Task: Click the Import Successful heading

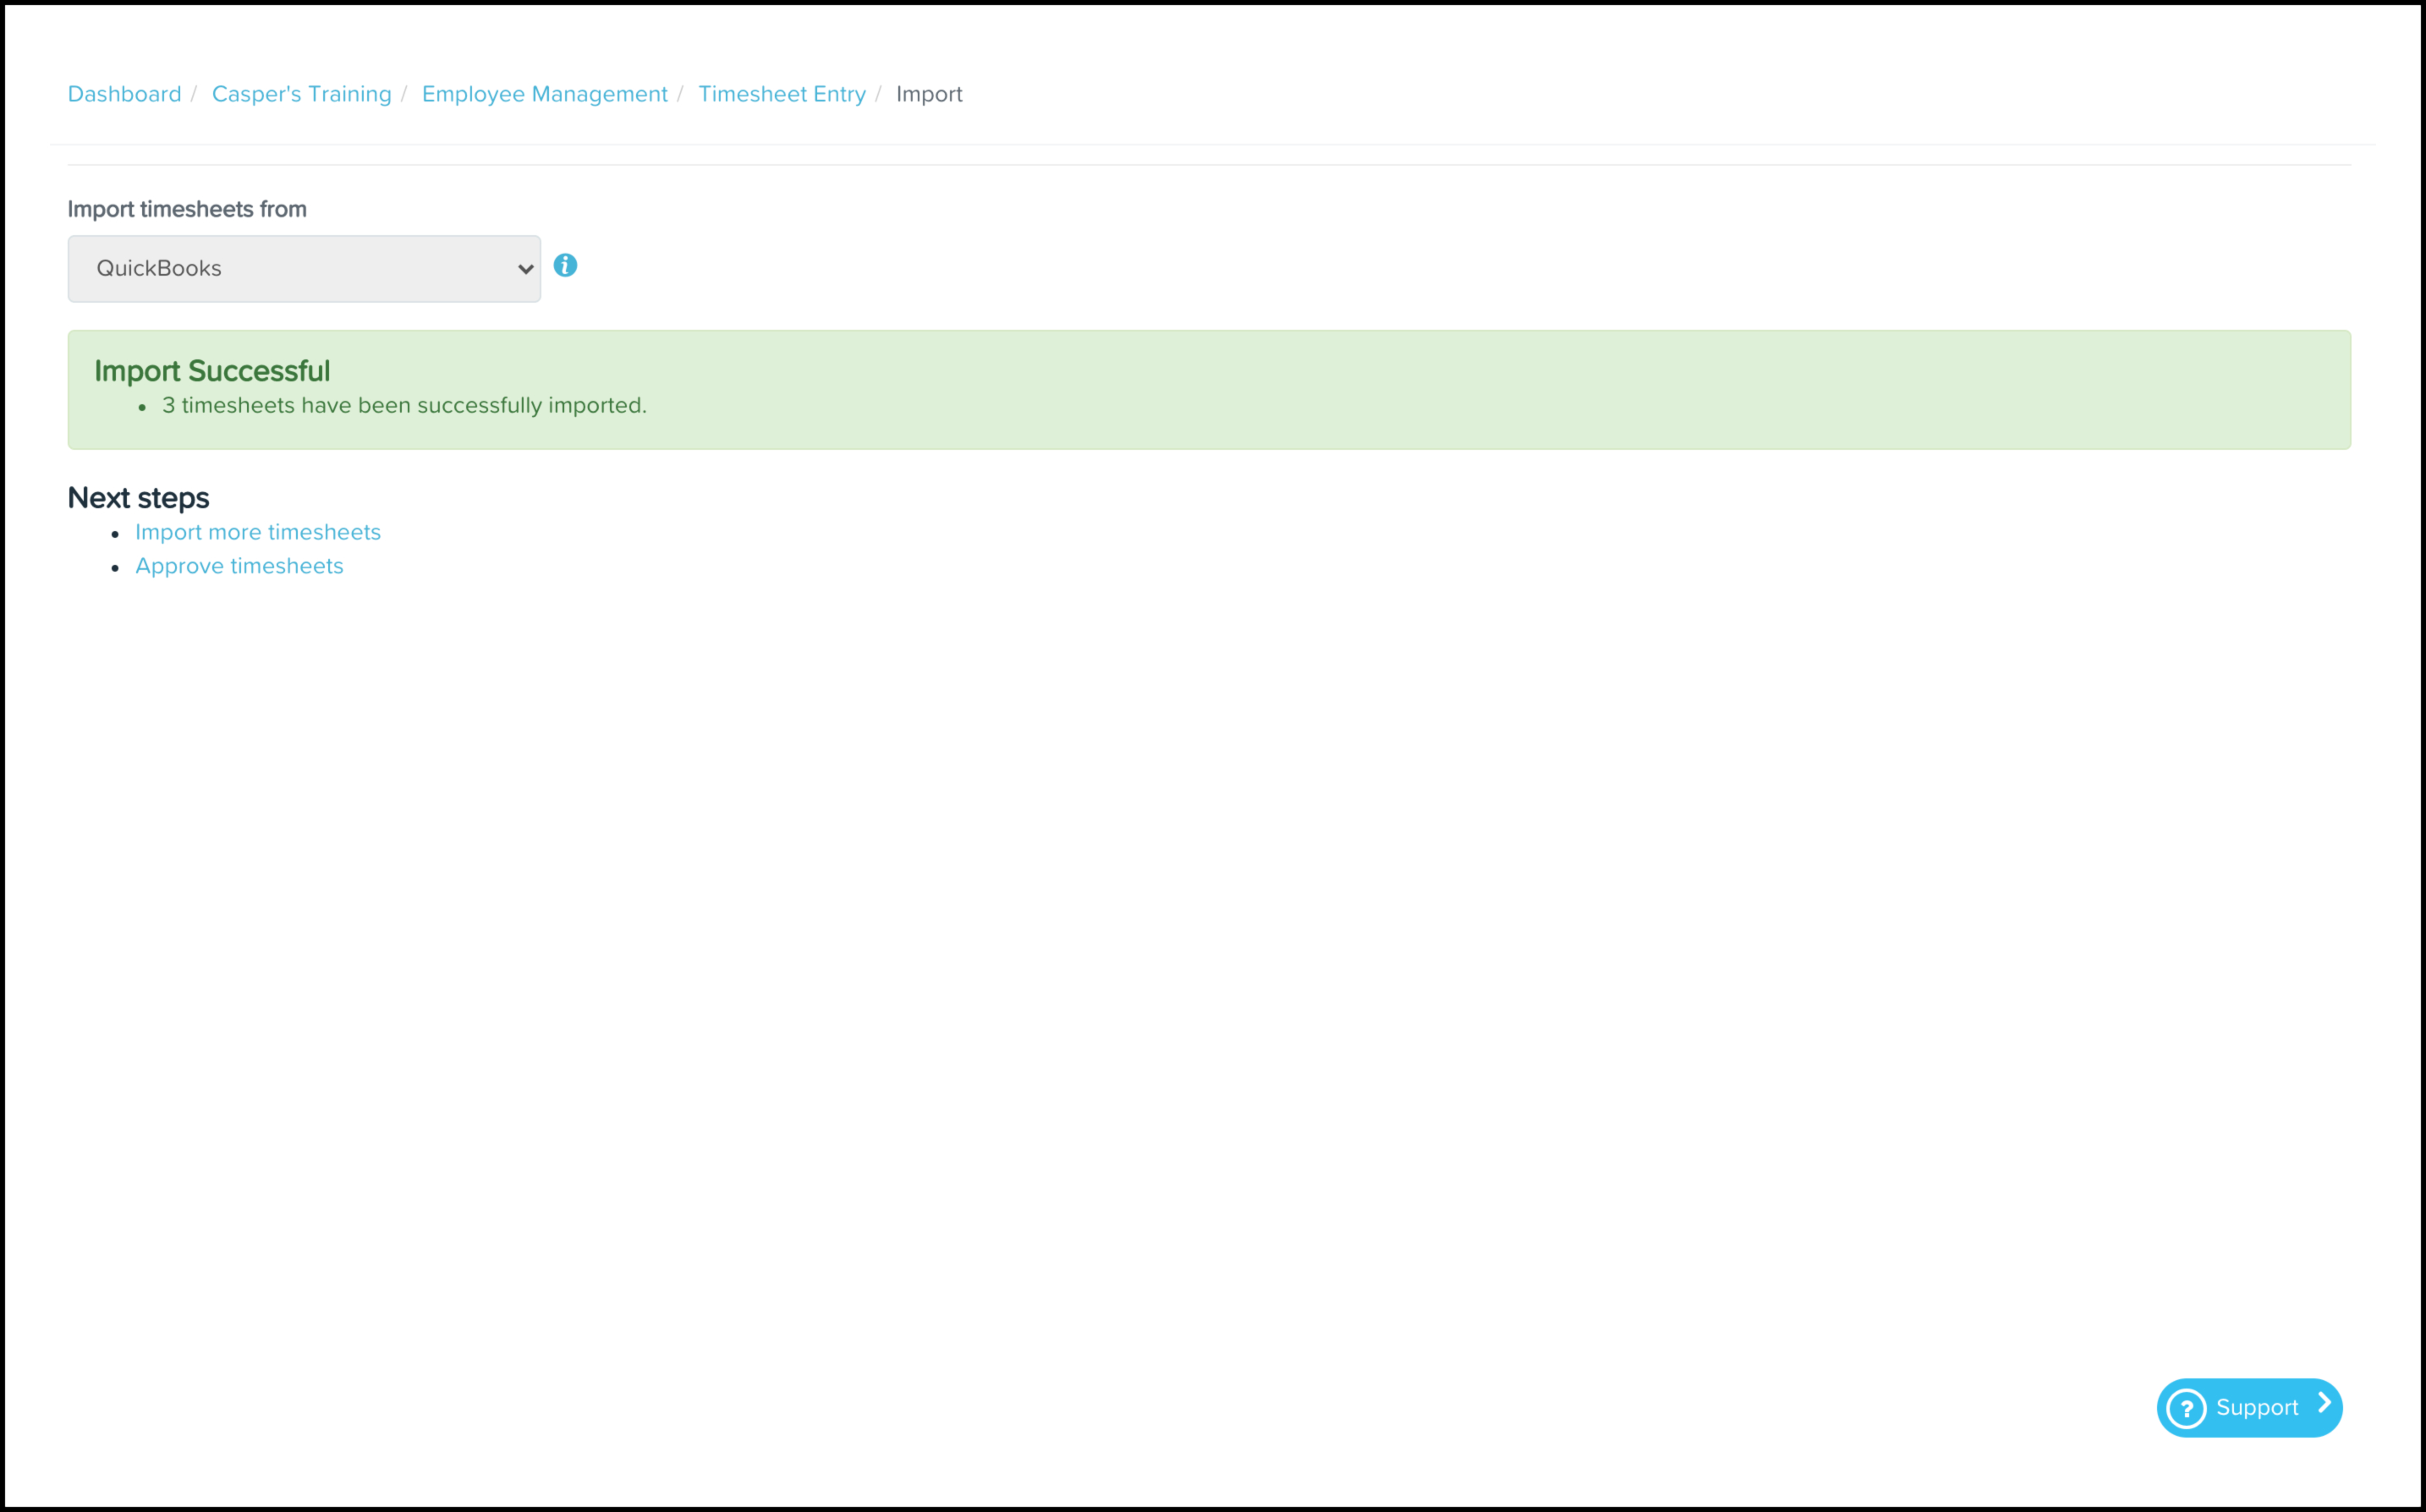Action: tap(212, 371)
